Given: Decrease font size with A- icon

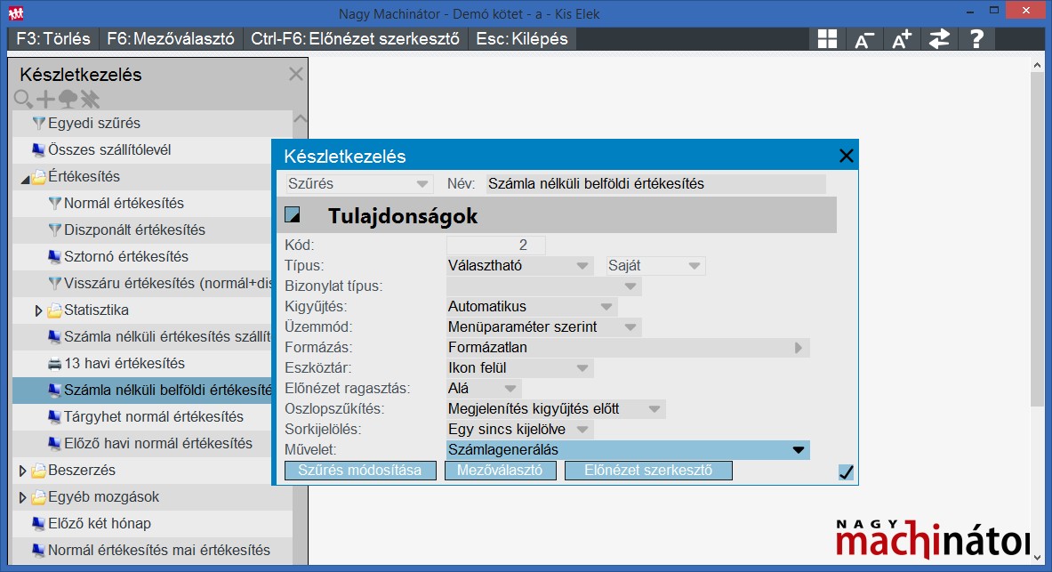Looking at the screenshot, I should [864, 40].
